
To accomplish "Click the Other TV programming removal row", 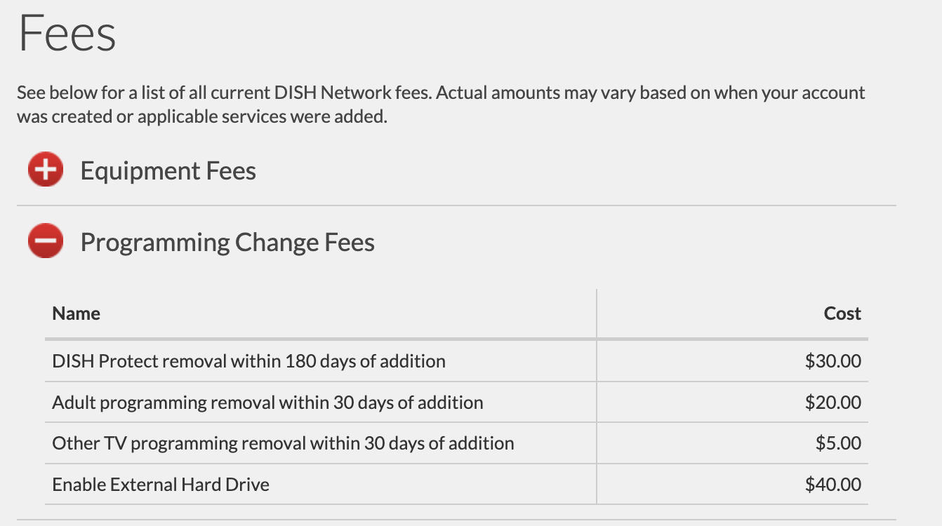I will [x=456, y=443].
